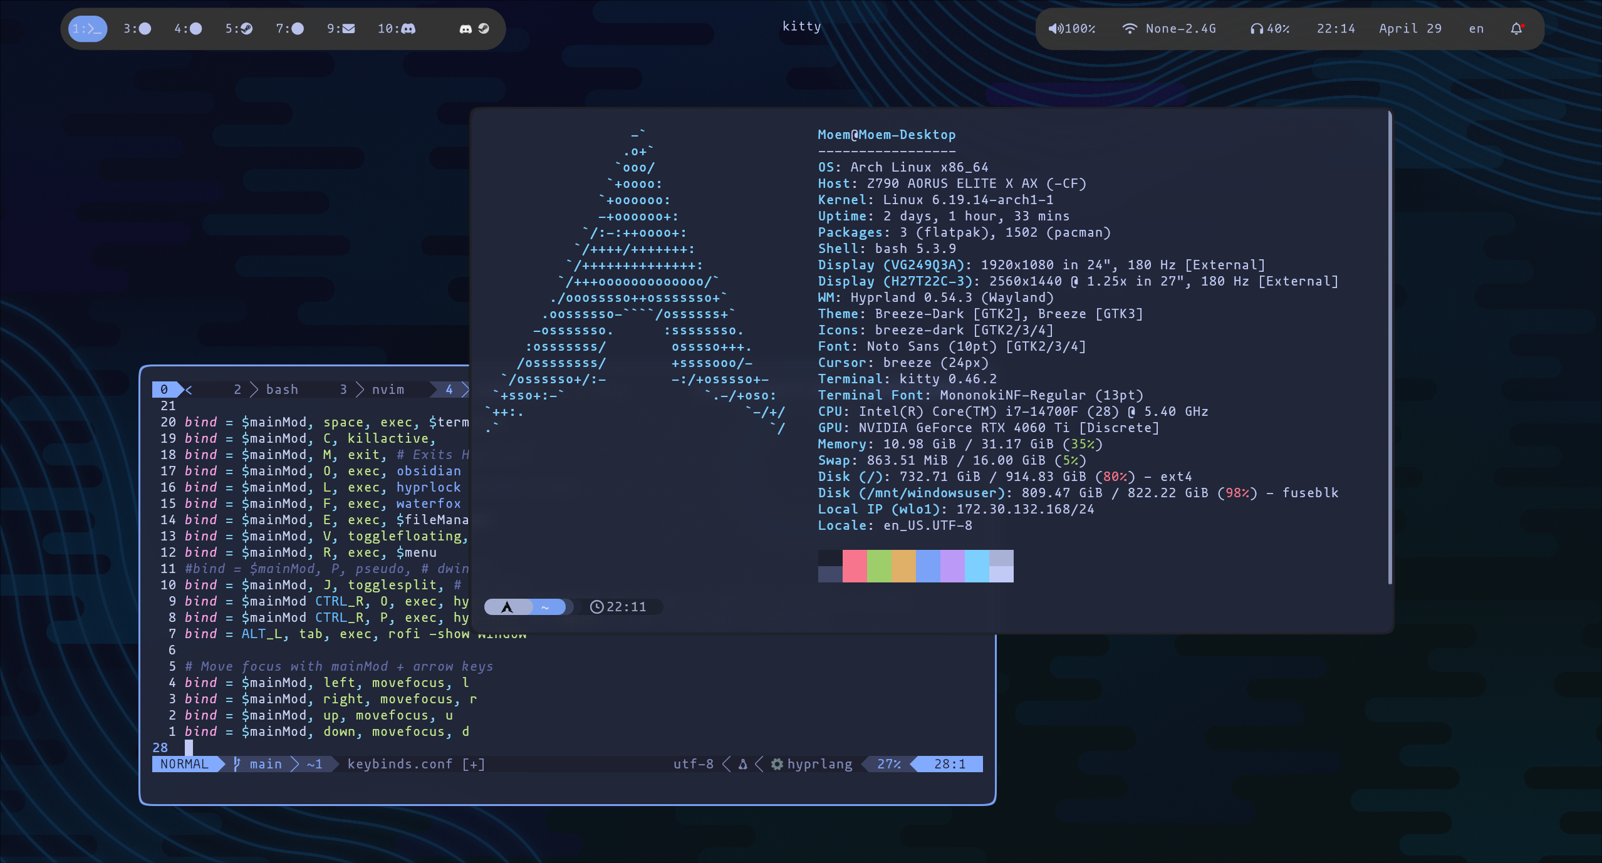Viewport: 1602px width, 863px height.
Task: Click the 'left, movefocus, l' binding line
Action: click(x=326, y=683)
